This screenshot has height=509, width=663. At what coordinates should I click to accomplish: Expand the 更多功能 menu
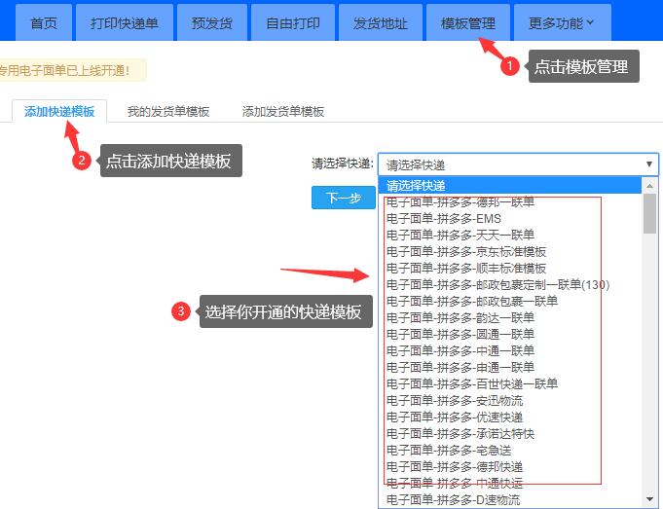pos(563,22)
